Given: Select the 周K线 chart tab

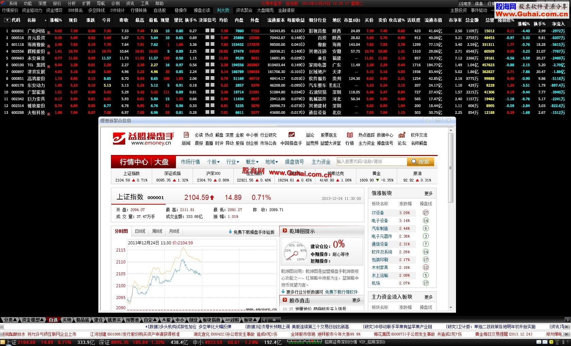Looking at the screenshot, I should tap(157, 231).
